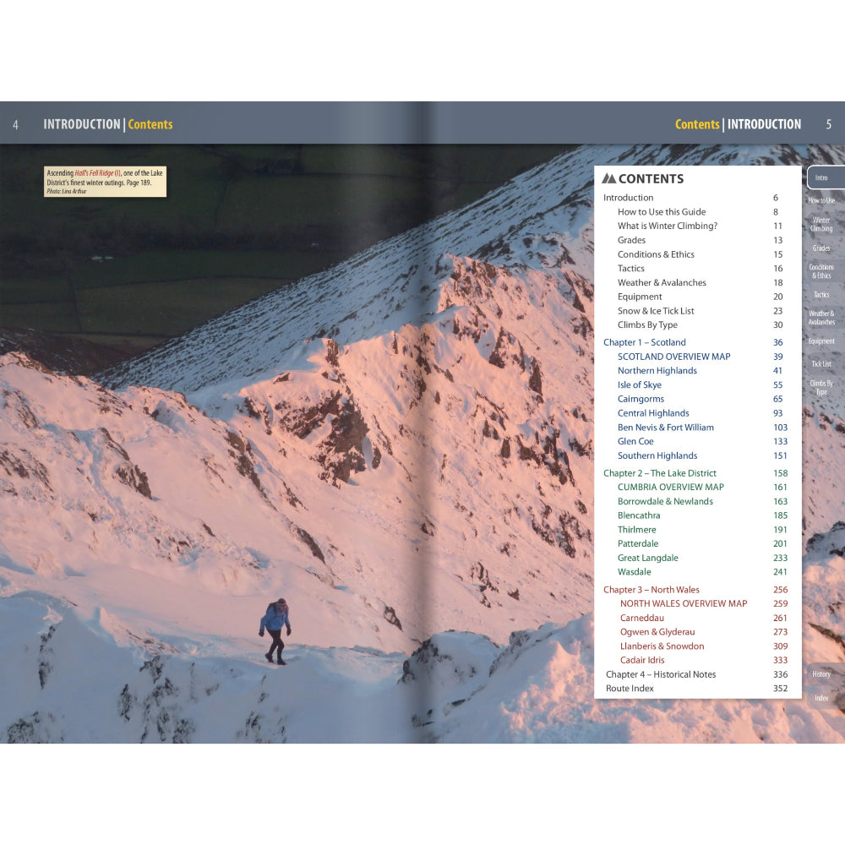Viewport: 845px width, 845px height.
Task: Select the Tactics sidebar tab
Action: 820,295
